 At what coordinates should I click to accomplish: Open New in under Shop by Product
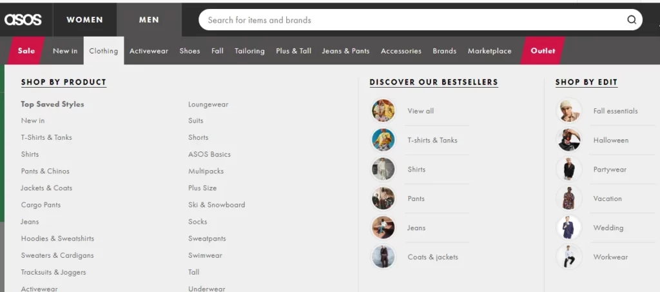click(x=33, y=121)
